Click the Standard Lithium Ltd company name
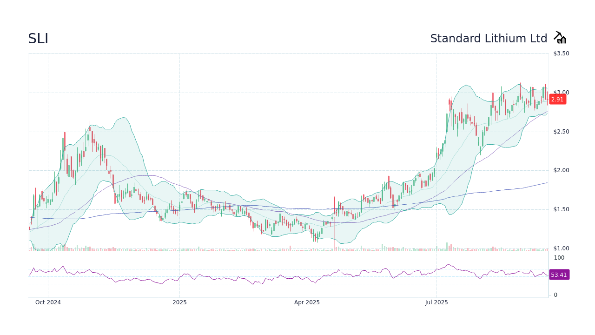 tap(489, 38)
